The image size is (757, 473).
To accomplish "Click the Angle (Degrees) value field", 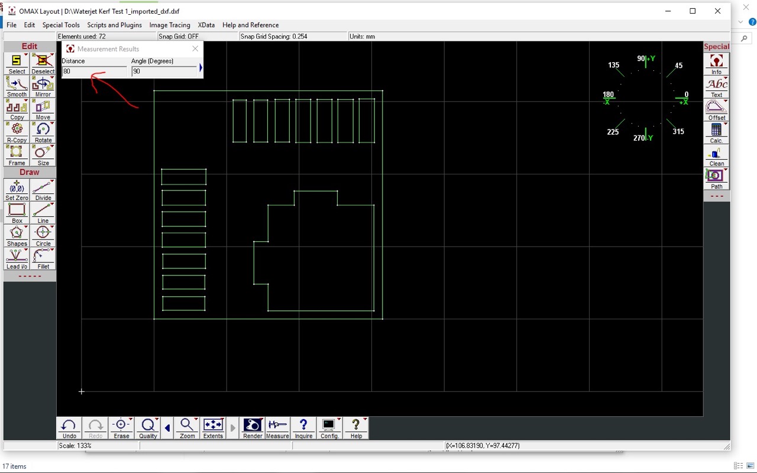I will [164, 71].
